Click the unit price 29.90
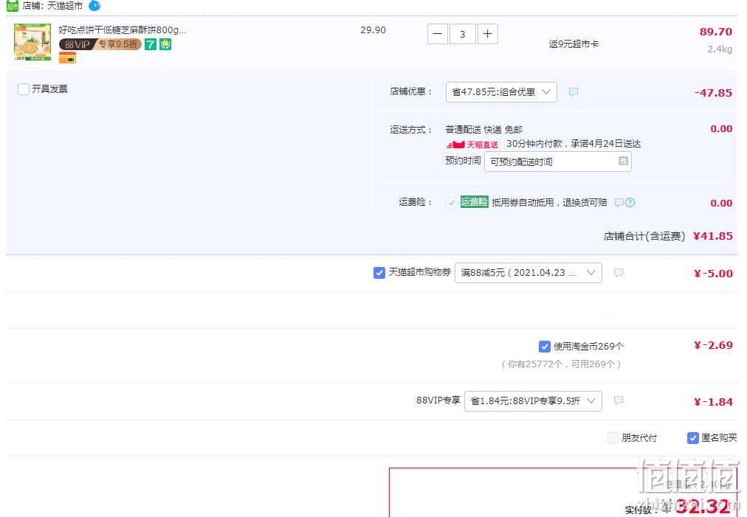The image size is (747, 517). (373, 30)
